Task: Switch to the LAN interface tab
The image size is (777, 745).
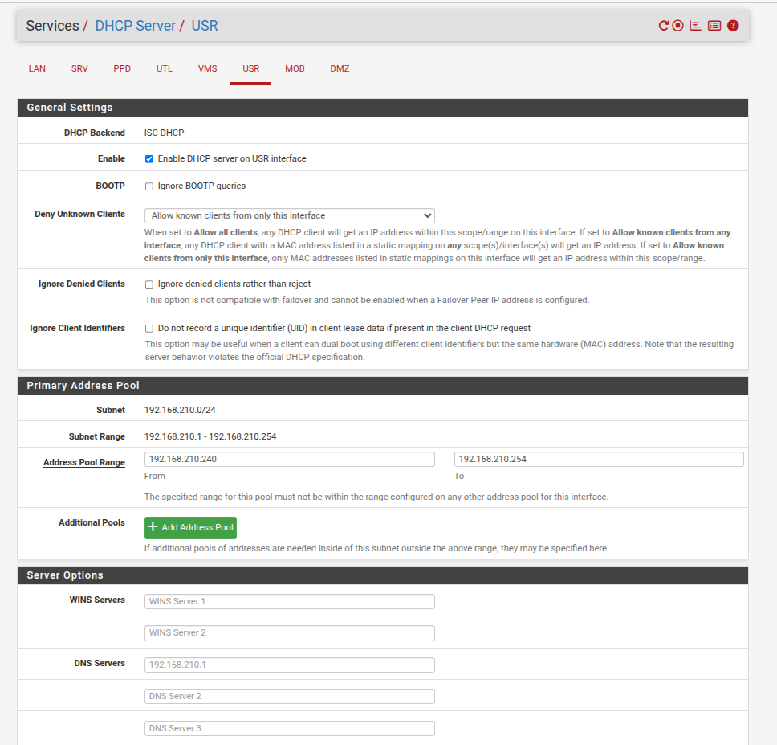Action: click(37, 69)
